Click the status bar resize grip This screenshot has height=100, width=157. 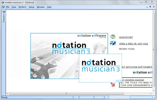click(x=154, y=97)
